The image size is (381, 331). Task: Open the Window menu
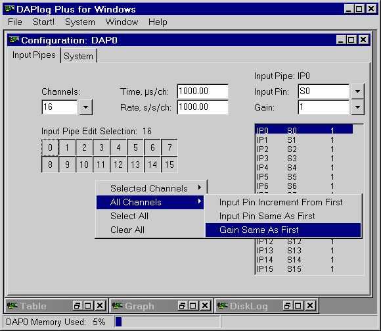click(x=122, y=22)
